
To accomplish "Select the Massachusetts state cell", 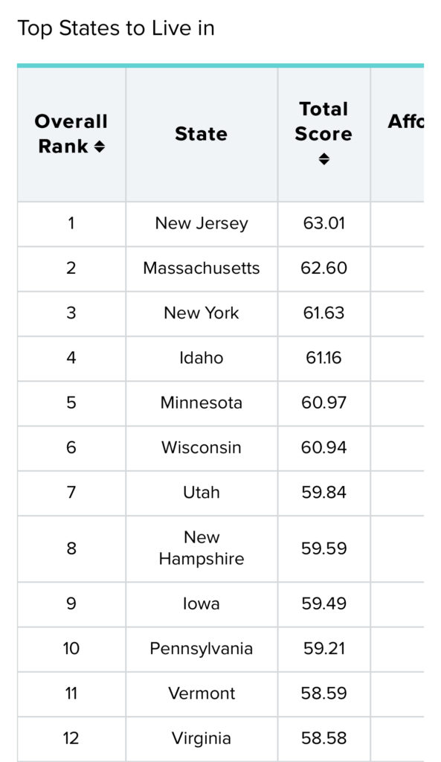I will pos(202,268).
